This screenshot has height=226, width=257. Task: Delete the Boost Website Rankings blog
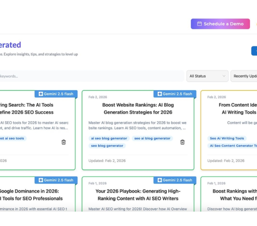(x=182, y=142)
